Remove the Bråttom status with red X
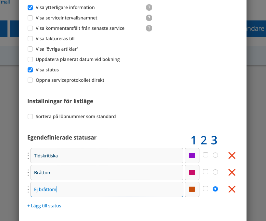 tap(232, 172)
